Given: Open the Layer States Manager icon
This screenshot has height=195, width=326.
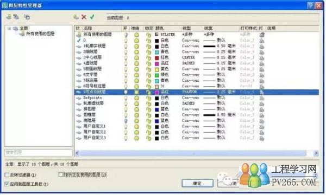Looking at the screenshot, I should click(27, 17).
